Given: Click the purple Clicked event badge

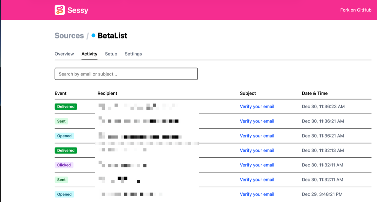Looking at the screenshot, I should point(64,165).
